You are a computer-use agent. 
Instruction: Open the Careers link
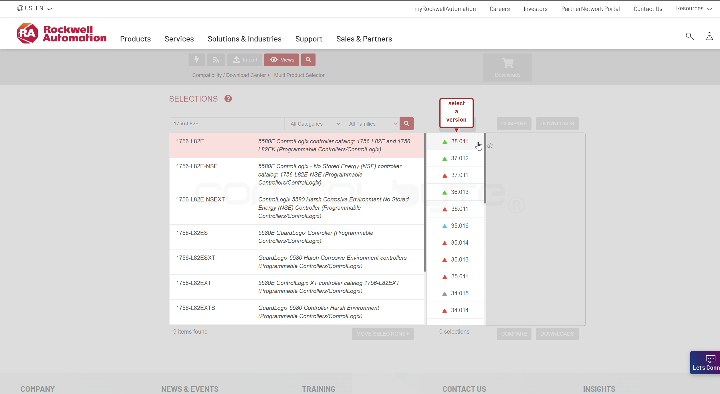tap(500, 9)
